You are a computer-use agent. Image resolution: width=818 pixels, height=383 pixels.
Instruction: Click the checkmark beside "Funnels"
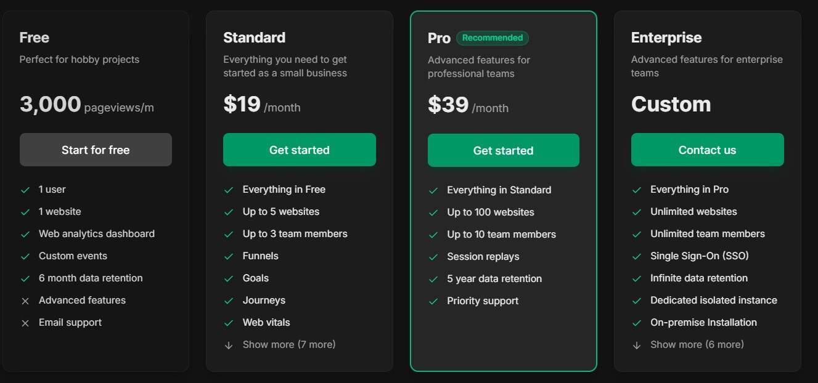[229, 256]
